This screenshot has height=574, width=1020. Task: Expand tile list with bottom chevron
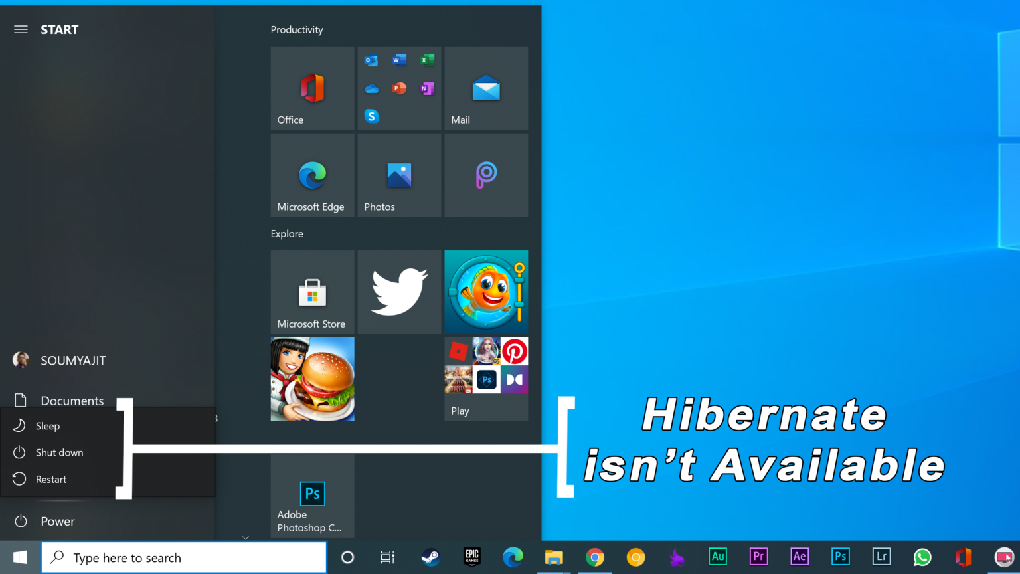click(246, 537)
